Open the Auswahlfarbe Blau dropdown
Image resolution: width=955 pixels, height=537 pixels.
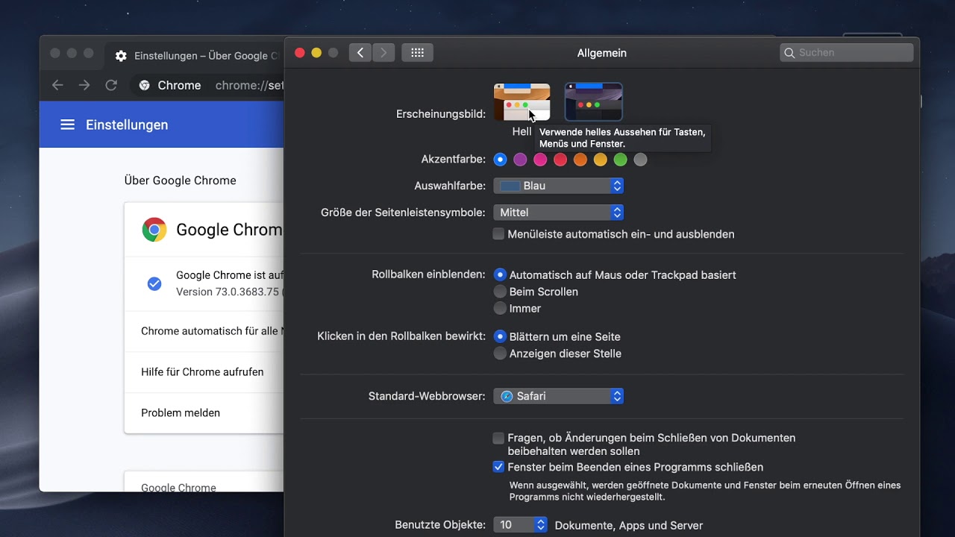pyautogui.click(x=558, y=186)
